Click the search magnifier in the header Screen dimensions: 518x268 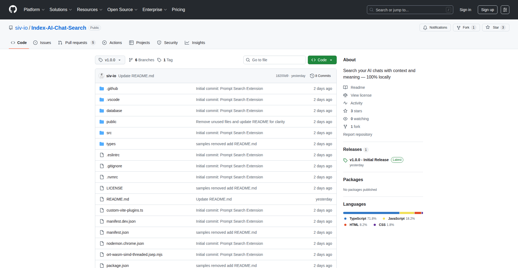(x=372, y=10)
